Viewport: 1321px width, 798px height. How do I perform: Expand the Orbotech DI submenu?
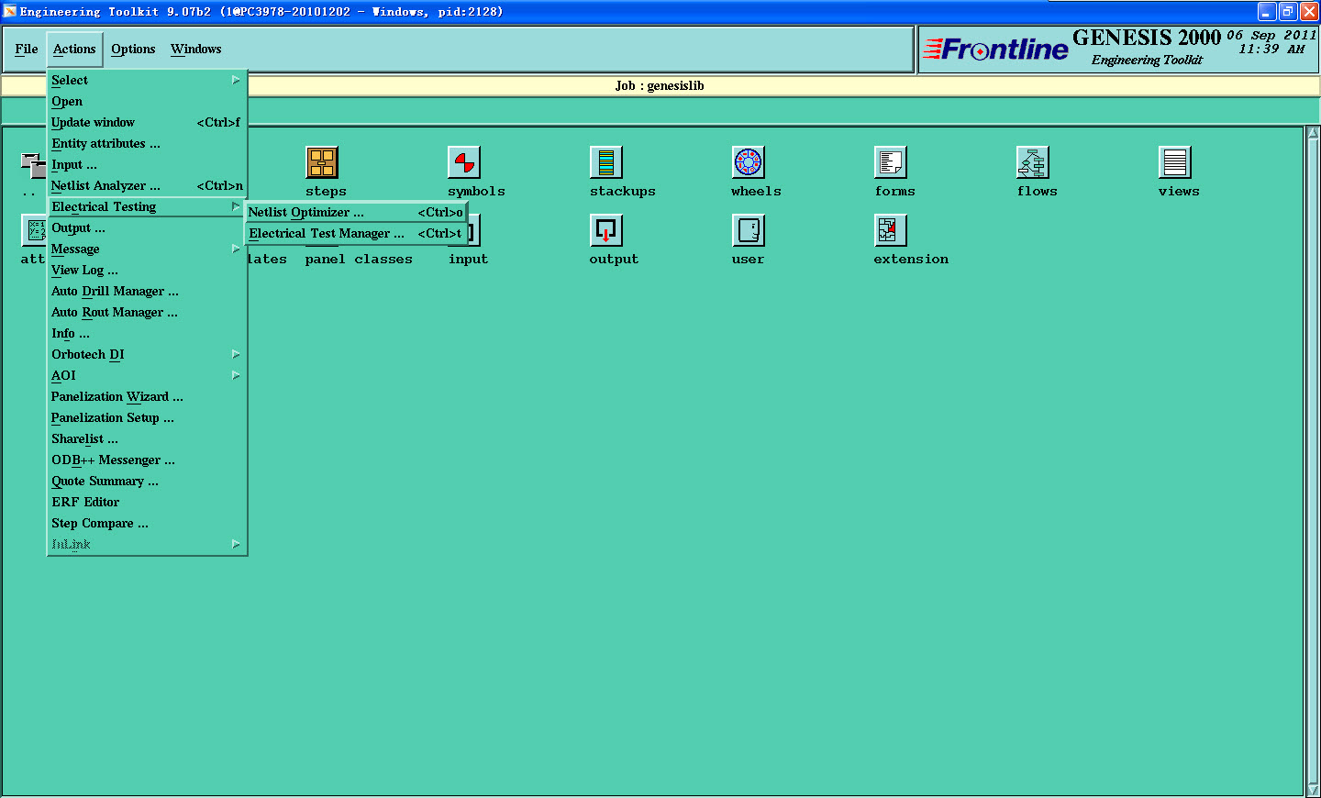click(x=147, y=354)
